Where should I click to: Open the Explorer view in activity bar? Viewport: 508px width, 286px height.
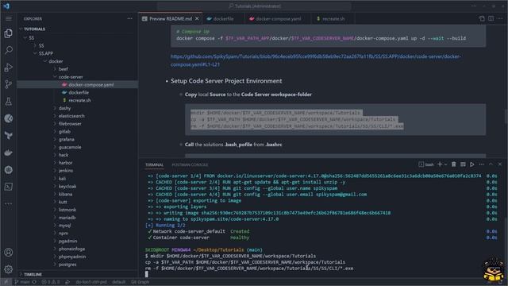click(9, 33)
